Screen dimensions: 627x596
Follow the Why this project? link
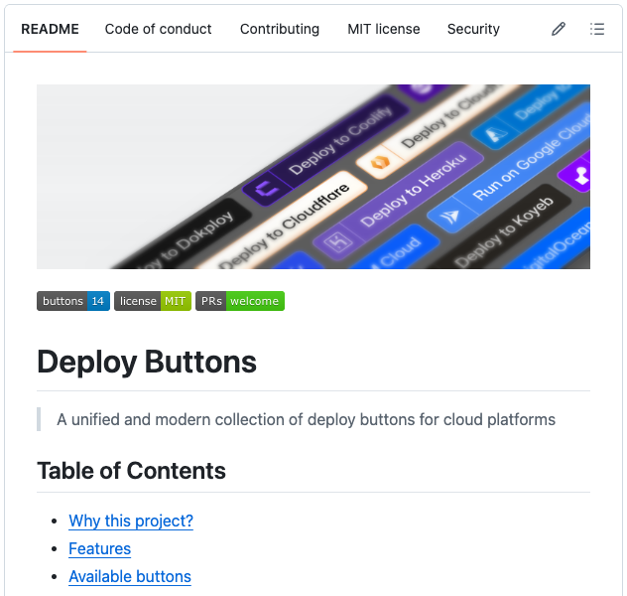click(x=131, y=521)
